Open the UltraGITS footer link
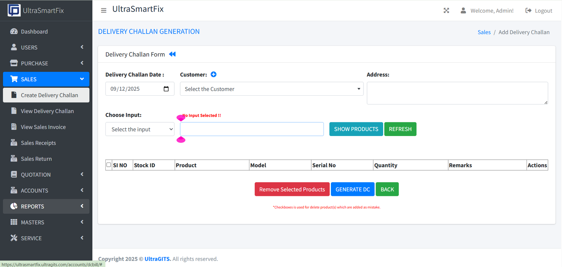The width and height of the screenshot is (562, 267). click(x=158, y=259)
